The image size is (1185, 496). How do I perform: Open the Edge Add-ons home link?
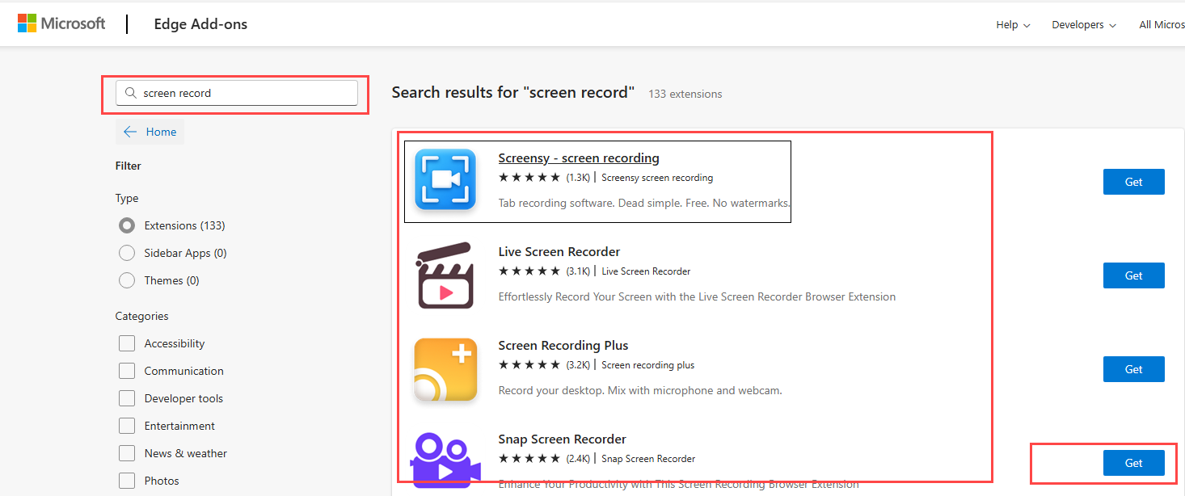[200, 24]
